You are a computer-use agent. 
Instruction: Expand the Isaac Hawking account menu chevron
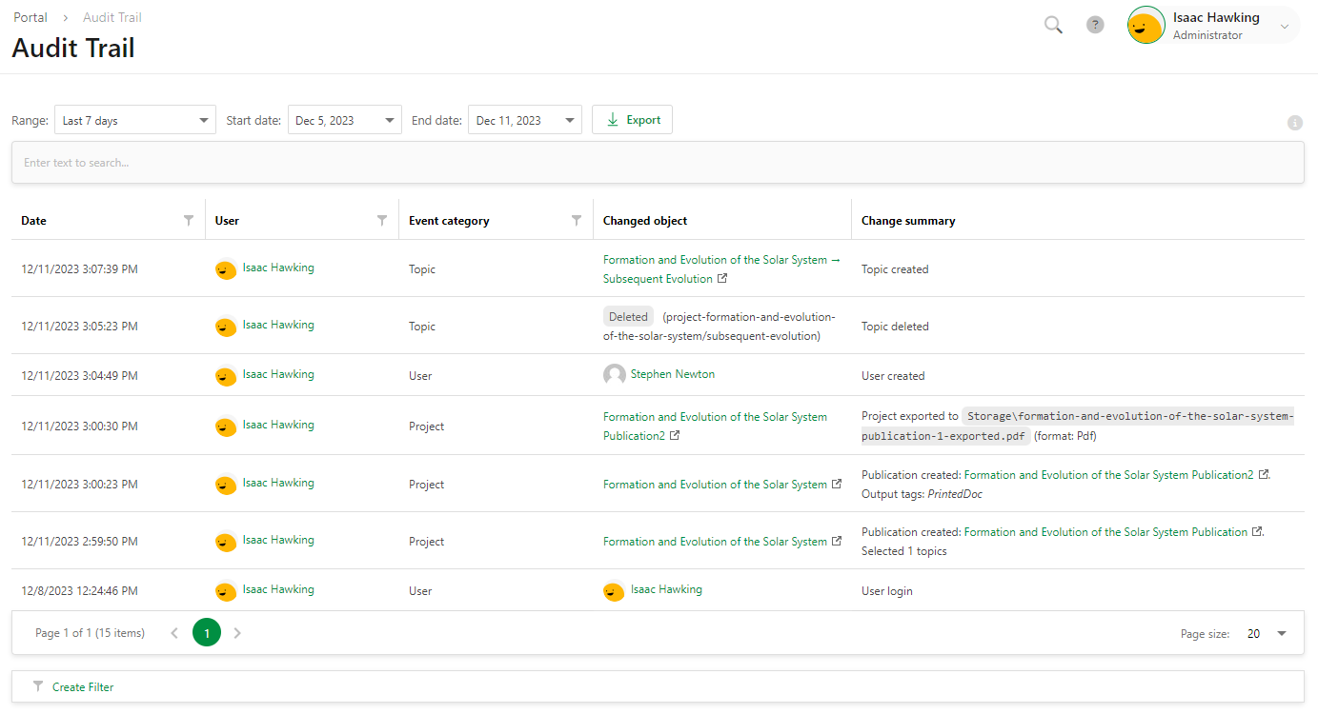pyautogui.click(x=1284, y=27)
